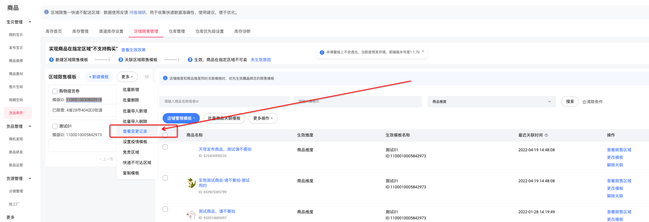
Task: Switch to the 仓库优先级设置 tab
Action: (210, 31)
